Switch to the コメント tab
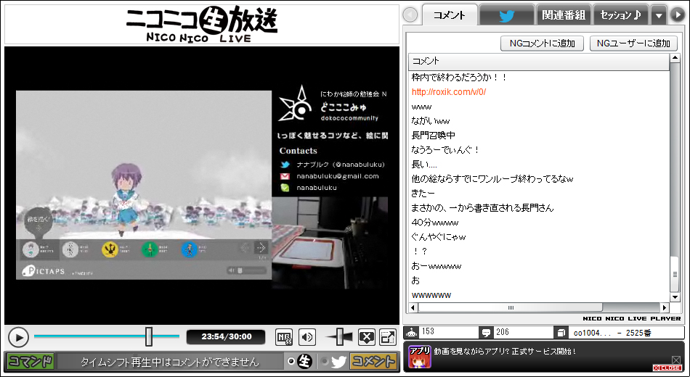The width and height of the screenshot is (690, 377). tap(450, 15)
